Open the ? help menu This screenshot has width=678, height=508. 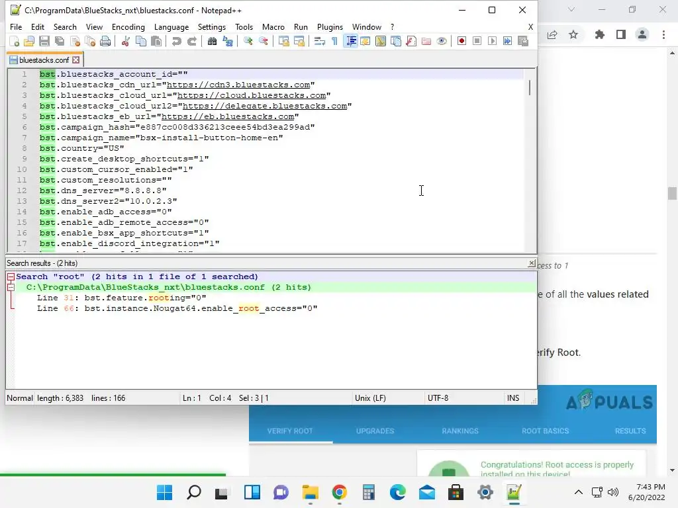point(392,26)
